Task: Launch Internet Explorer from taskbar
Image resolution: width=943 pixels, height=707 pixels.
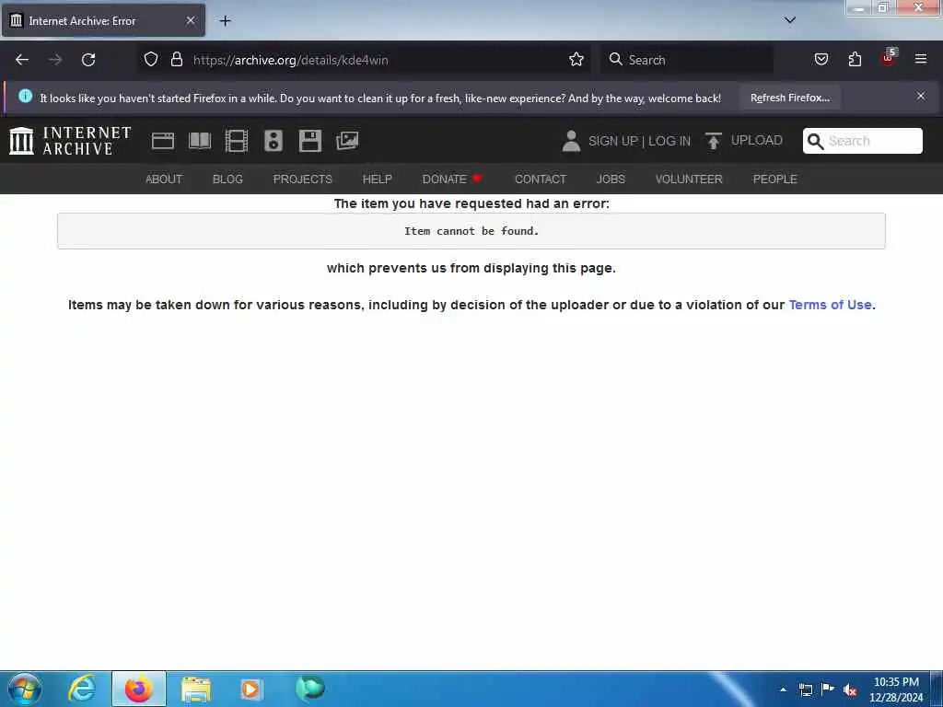Action: [x=82, y=689]
